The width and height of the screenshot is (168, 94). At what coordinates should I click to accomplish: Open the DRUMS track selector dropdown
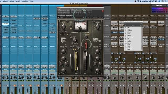tap(64, 11)
